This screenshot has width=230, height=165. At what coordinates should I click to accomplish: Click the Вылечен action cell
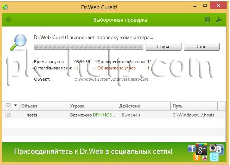[131, 115]
